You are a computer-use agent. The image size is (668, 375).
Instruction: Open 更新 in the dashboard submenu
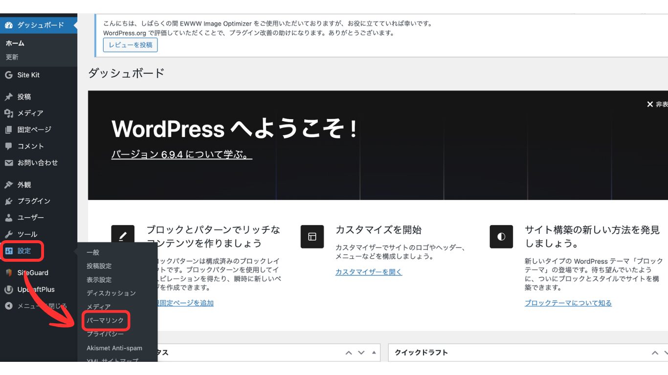click(12, 57)
